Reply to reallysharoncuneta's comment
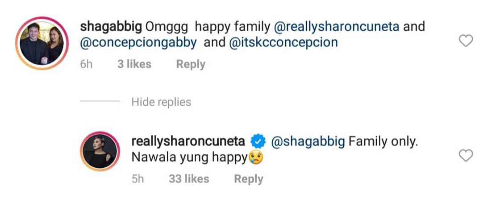The width and height of the screenshot is (500, 211). 249,179
